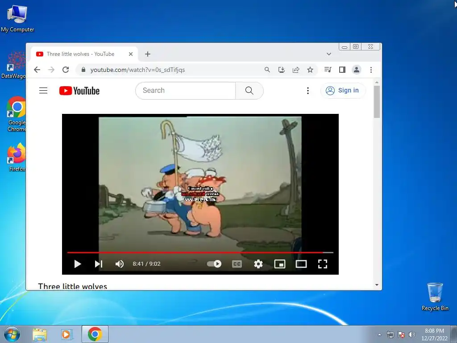The height and width of the screenshot is (343, 457).
Task: Open the Windows Start menu
Action: 12,334
